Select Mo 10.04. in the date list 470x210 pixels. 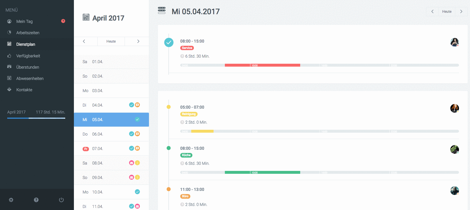click(x=112, y=192)
